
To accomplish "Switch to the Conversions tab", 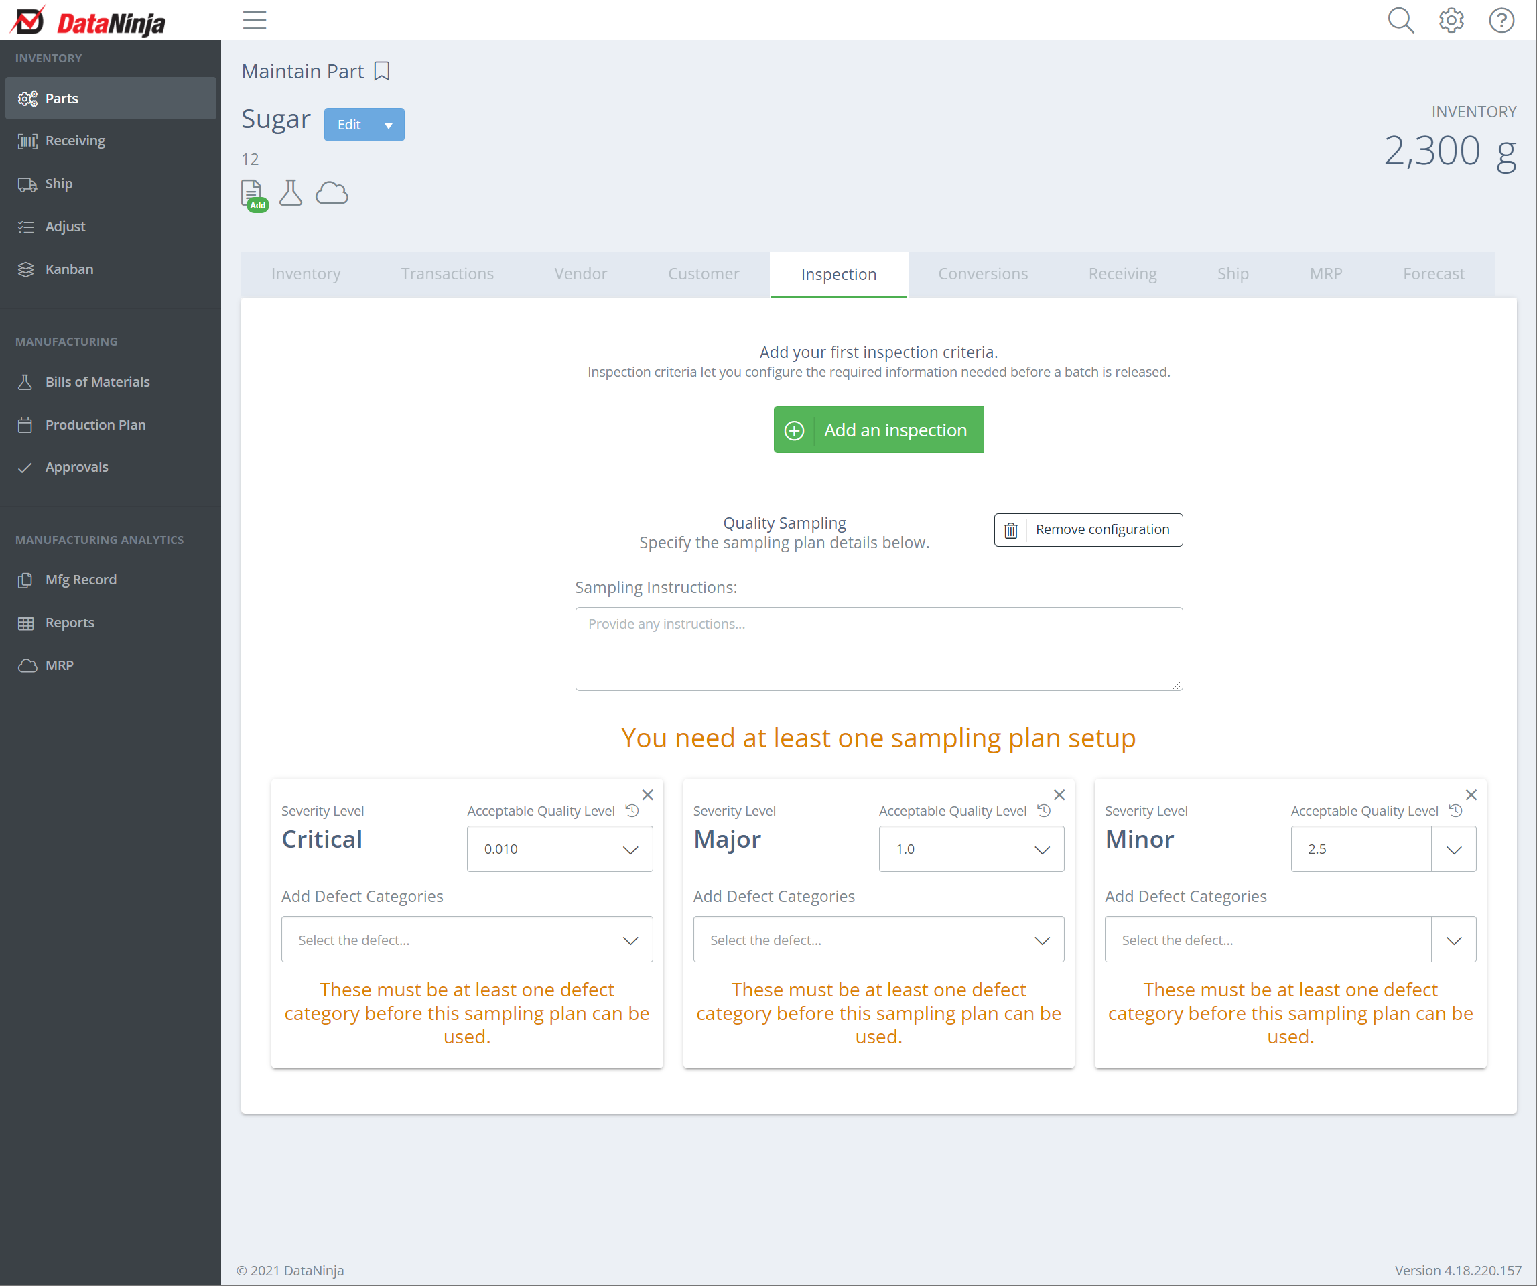I will [x=982, y=273].
